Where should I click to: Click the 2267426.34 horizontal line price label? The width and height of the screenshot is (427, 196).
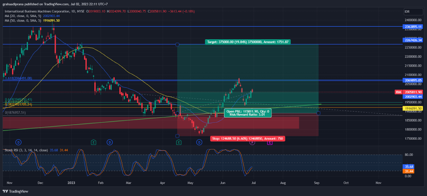coord(412,40)
